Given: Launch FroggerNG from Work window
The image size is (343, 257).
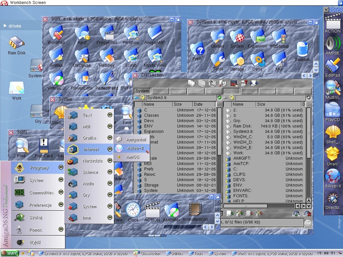Looking at the screenshot, I should pos(107,35).
